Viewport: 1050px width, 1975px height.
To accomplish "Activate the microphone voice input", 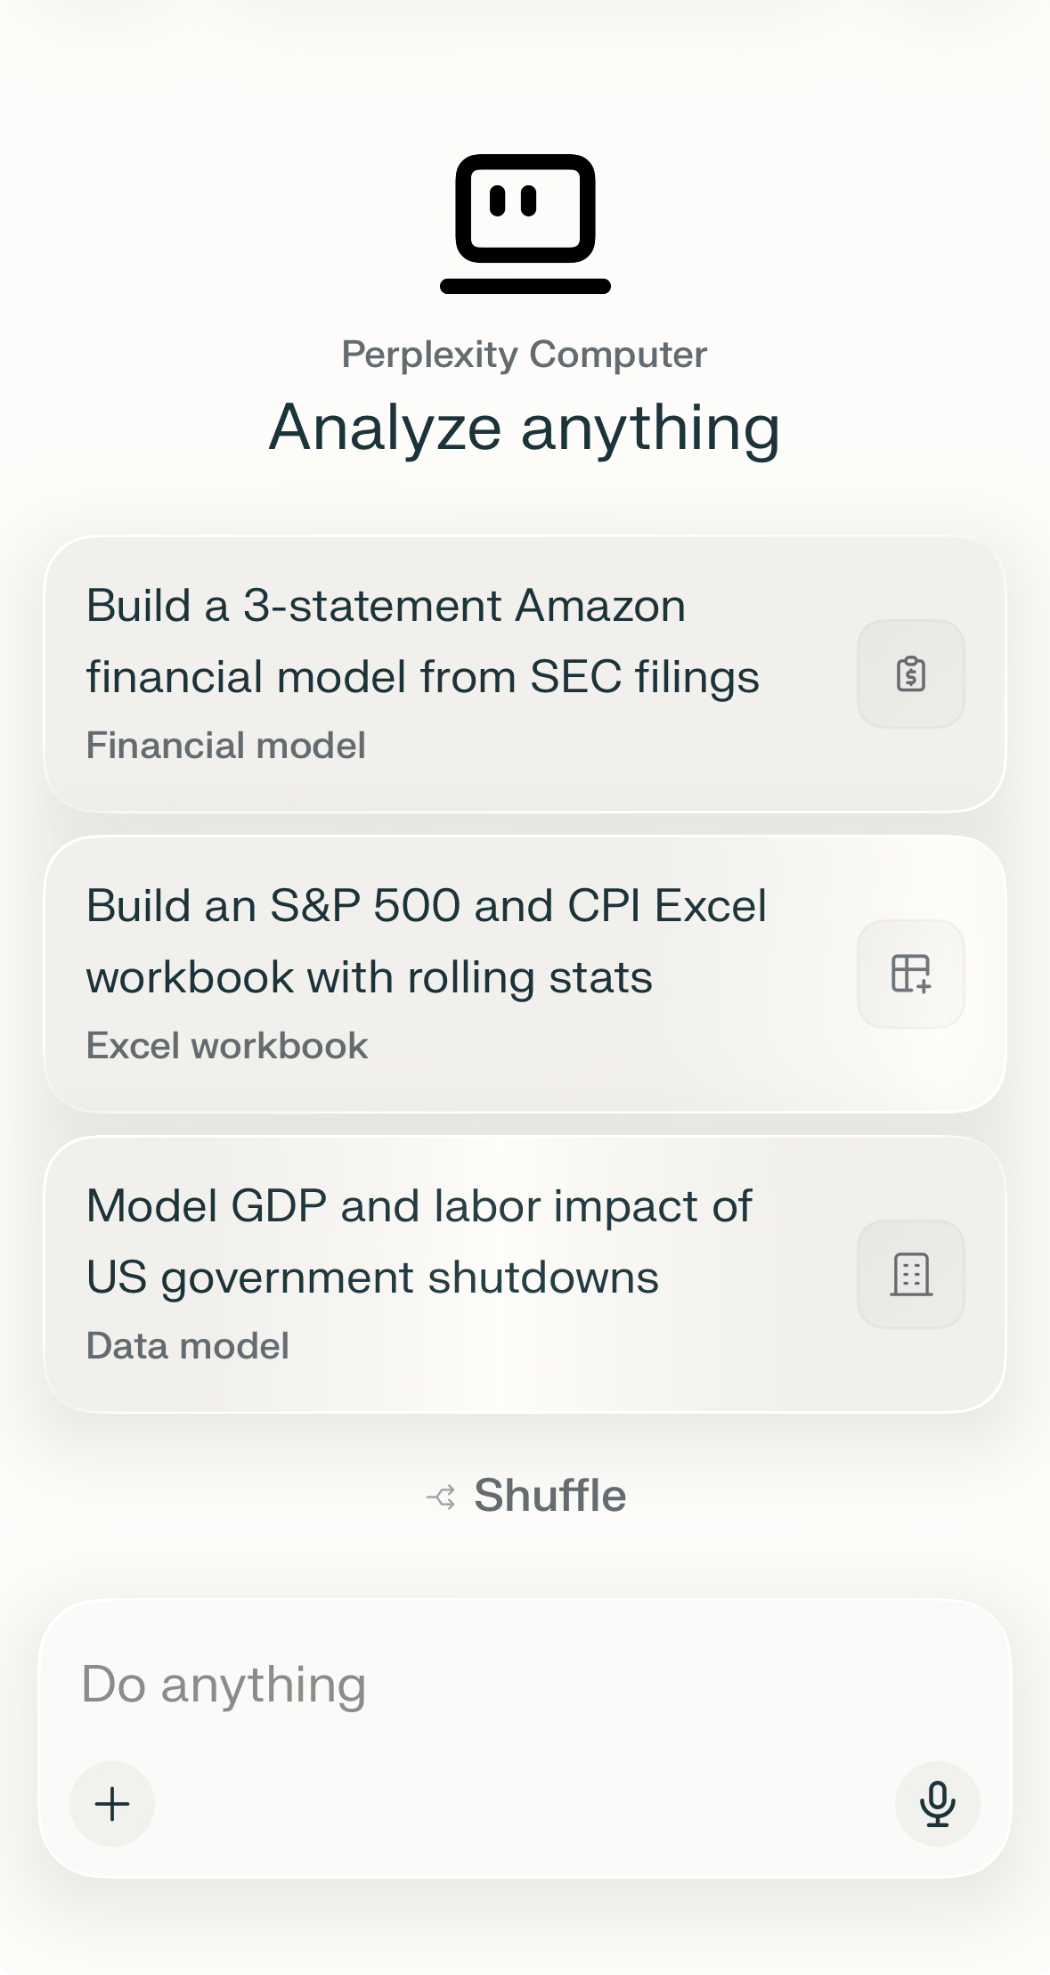I will [x=937, y=1804].
